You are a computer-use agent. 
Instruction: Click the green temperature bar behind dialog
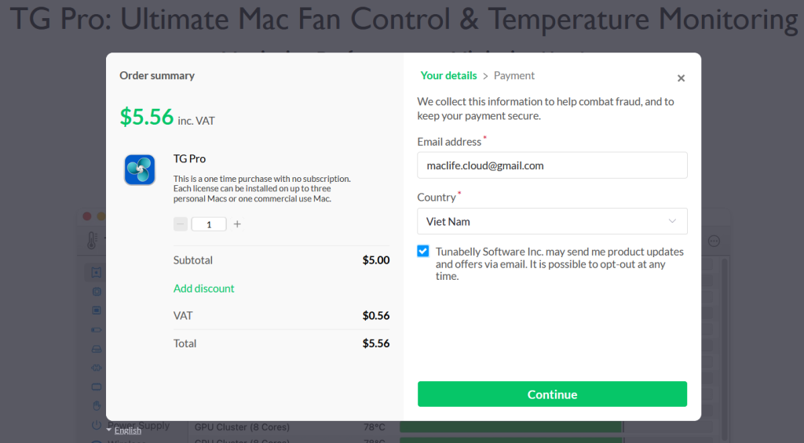click(510, 427)
